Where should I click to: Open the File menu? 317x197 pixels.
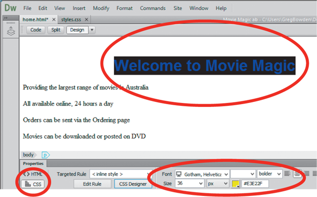pyautogui.click(x=27, y=8)
